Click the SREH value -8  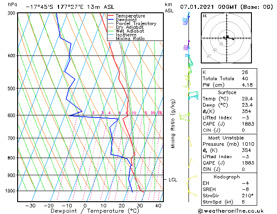246,189
